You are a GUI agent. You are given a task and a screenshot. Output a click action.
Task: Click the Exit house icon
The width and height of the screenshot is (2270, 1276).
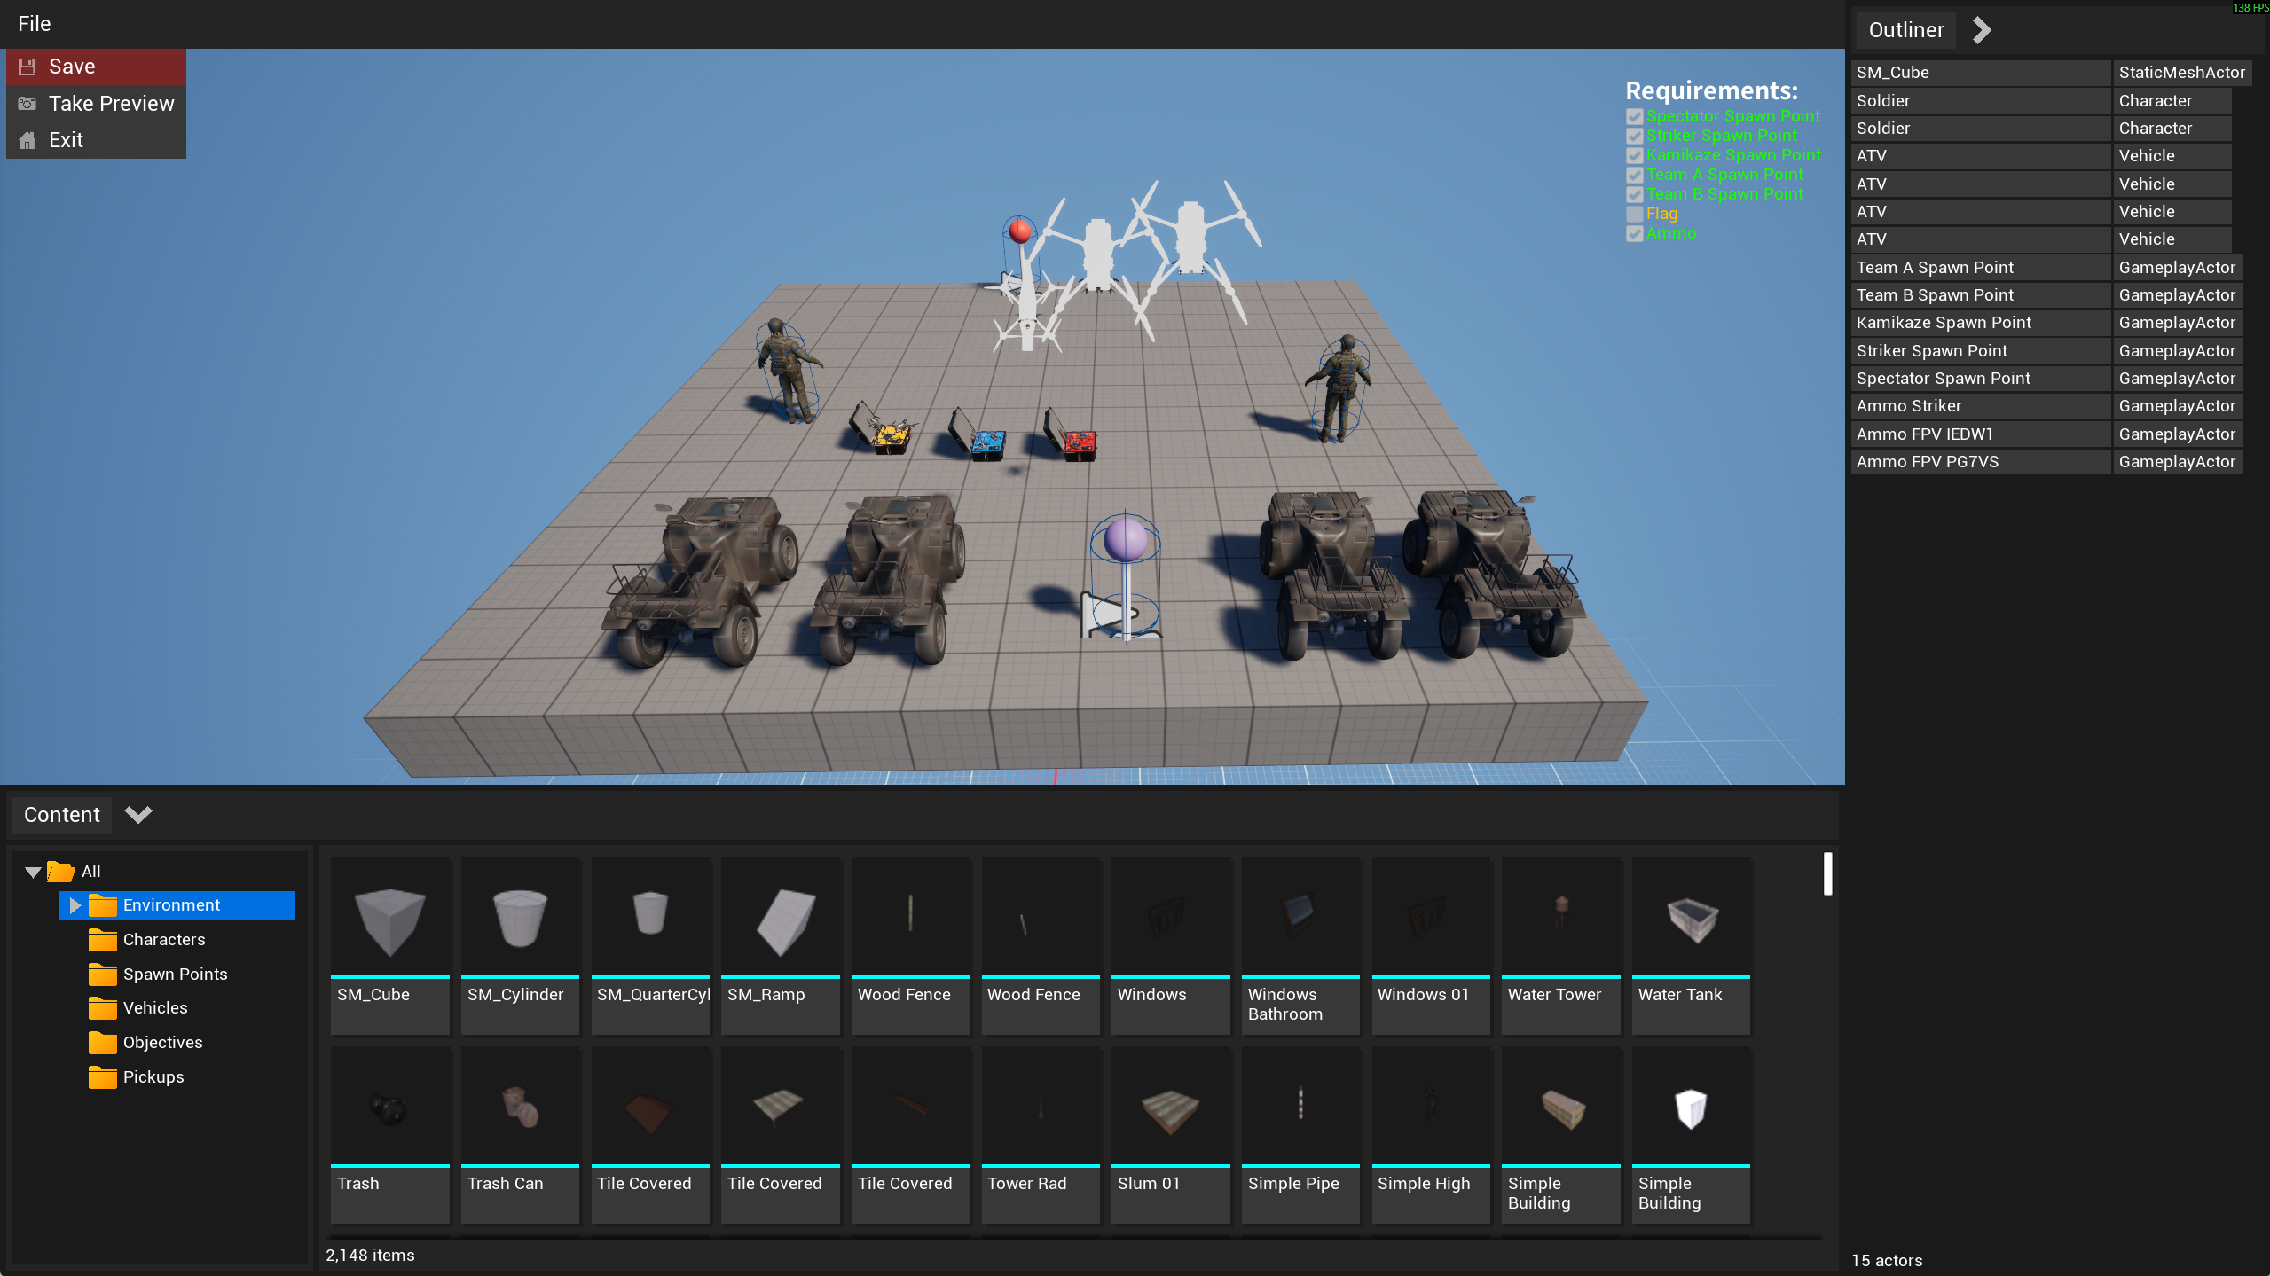point(27,140)
